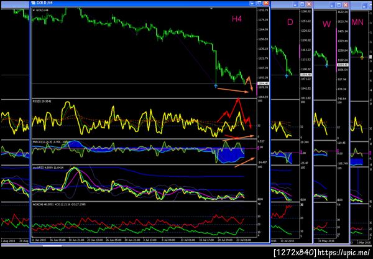Select the pink MN timeframe label
The image size is (373, 259).
coord(357,22)
